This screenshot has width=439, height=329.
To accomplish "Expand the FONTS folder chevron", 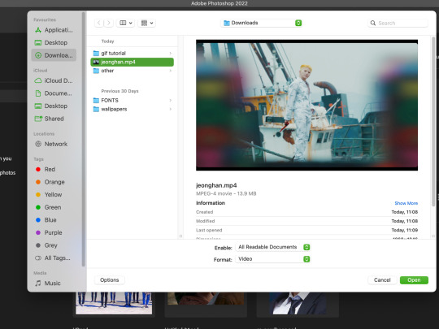I will [x=170, y=100].
